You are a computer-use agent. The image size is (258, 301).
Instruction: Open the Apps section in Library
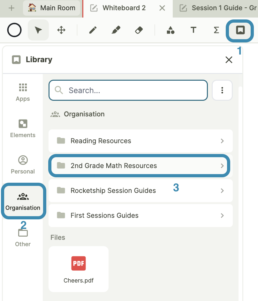pos(23,92)
